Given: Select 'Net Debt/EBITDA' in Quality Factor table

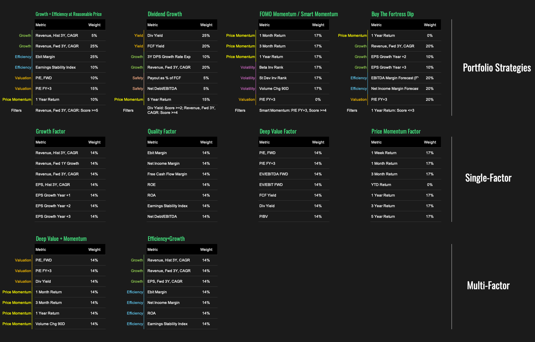Looking at the screenshot, I should coord(162,217).
